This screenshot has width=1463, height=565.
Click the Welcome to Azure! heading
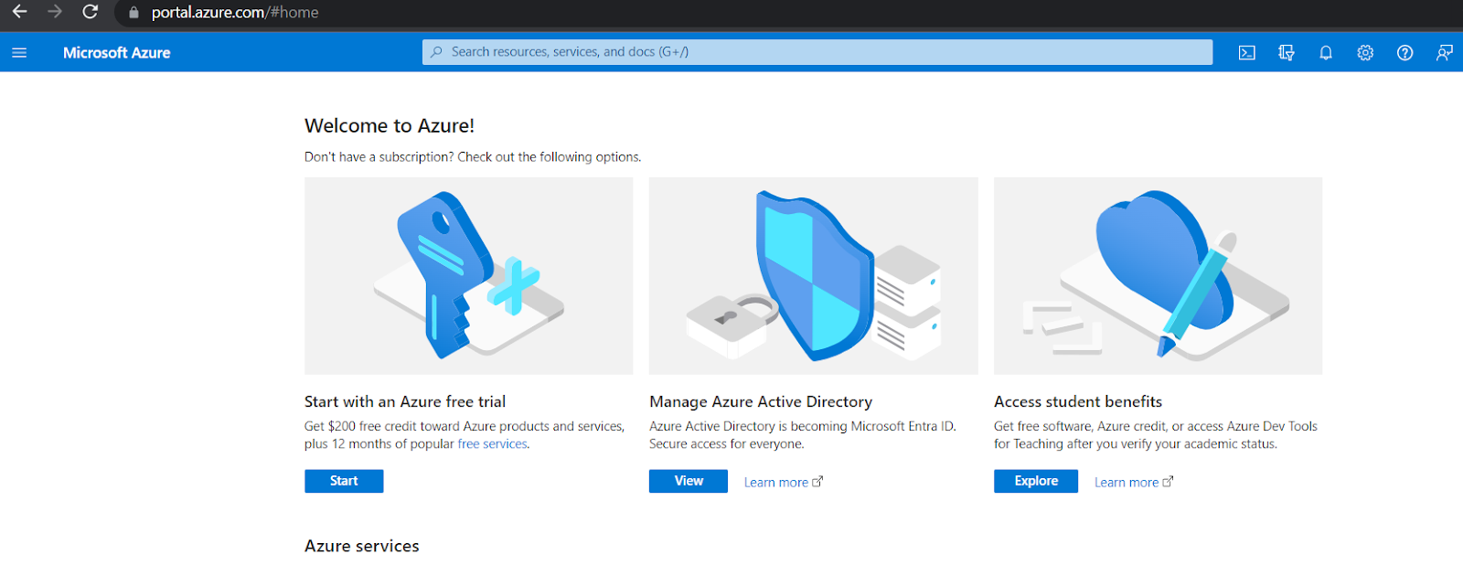click(x=390, y=126)
